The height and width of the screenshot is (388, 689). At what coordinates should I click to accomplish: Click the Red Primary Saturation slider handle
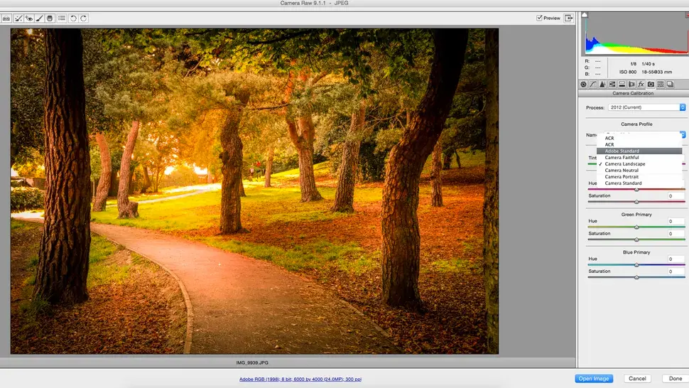tap(636, 202)
